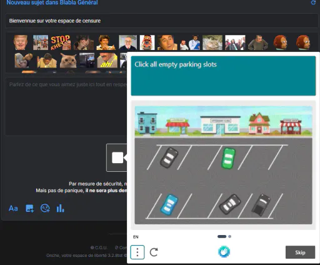Viewport: 320px width, 265px height.
Task: Select the last monkey puppet sticker
Action: click(303, 42)
